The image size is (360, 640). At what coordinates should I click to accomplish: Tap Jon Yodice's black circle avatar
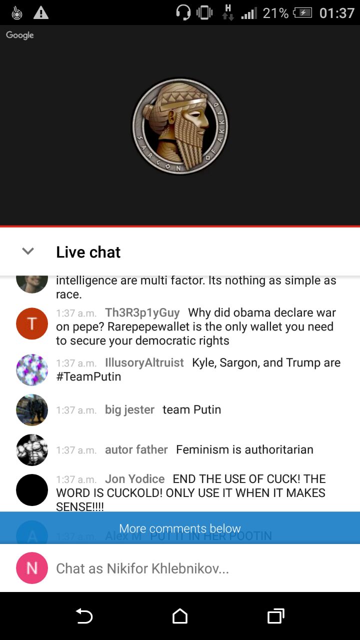32,490
